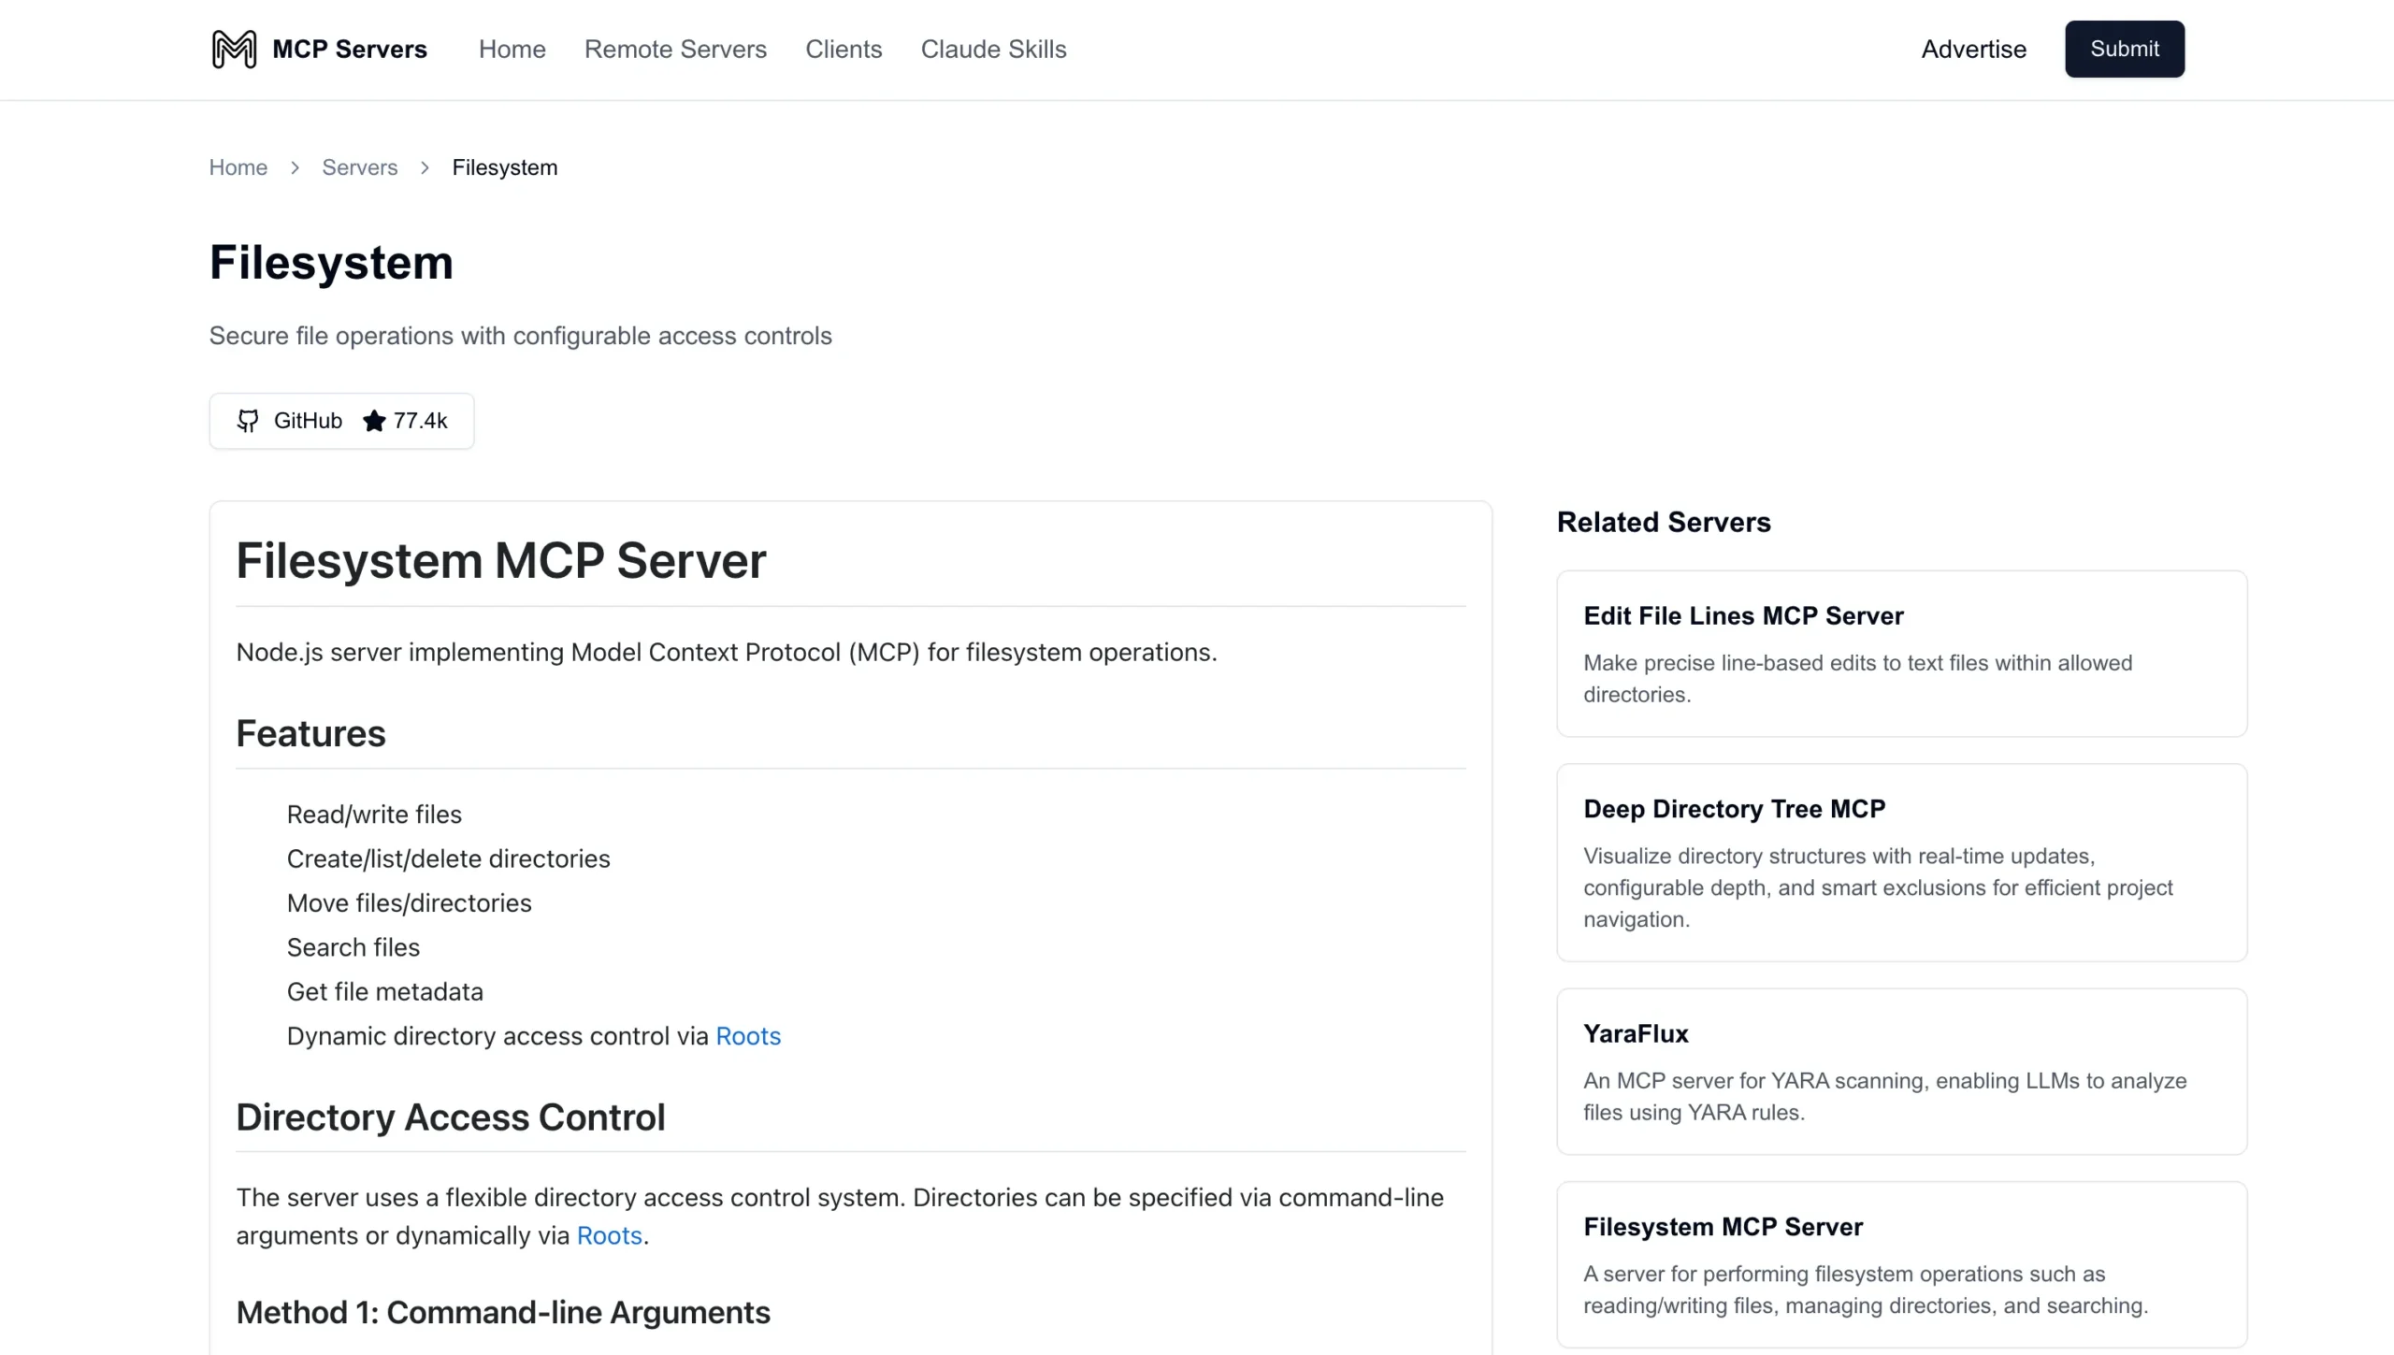This screenshot has width=2394, height=1355.
Task: Click the Servers breadcrumb link
Action: [x=359, y=167]
